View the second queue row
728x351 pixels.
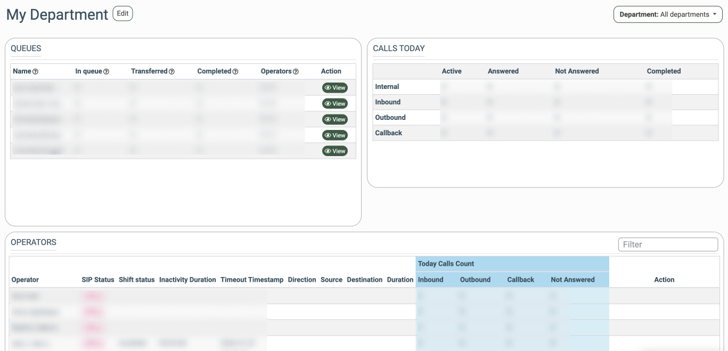(334, 104)
